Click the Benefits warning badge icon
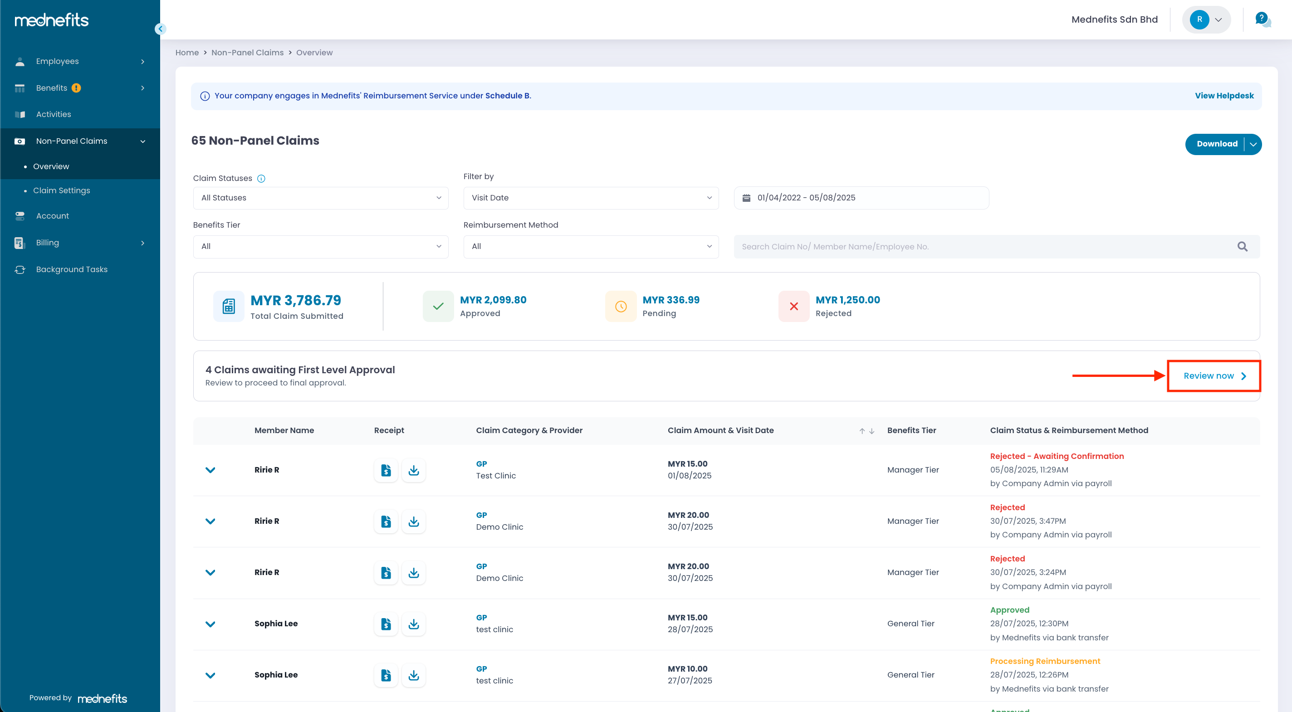 coord(76,88)
